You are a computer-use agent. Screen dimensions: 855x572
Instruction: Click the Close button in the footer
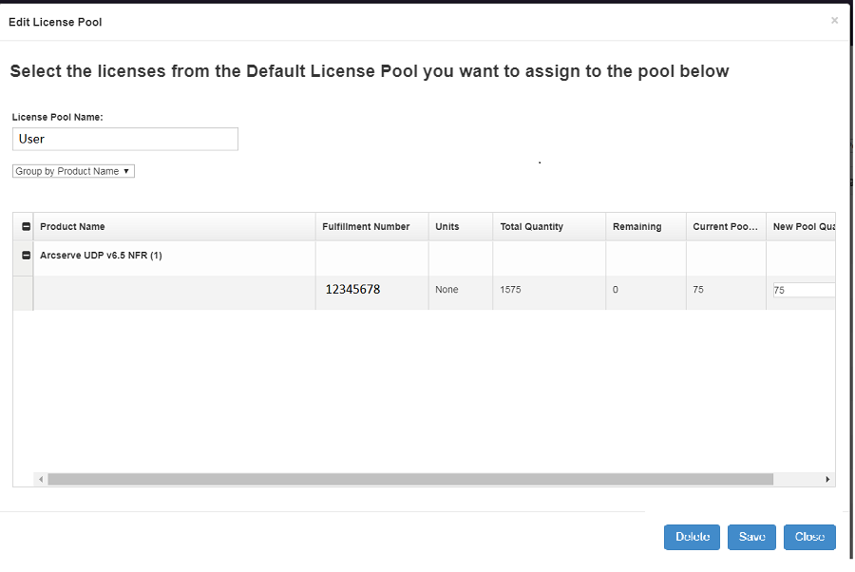pyautogui.click(x=809, y=537)
